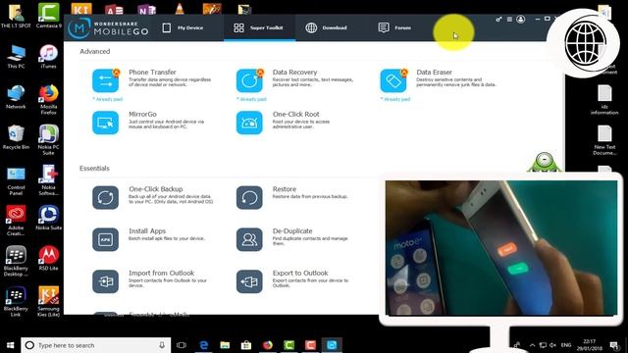Click the Import from Outlook title text
Viewport: 628px width, 353px height.
click(x=161, y=273)
